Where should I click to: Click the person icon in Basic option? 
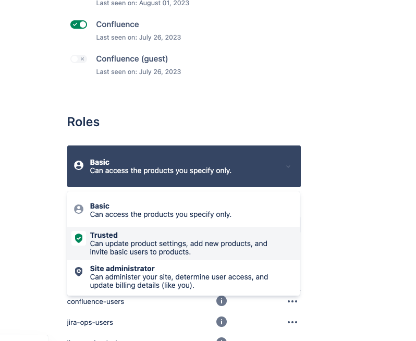[79, 209]
